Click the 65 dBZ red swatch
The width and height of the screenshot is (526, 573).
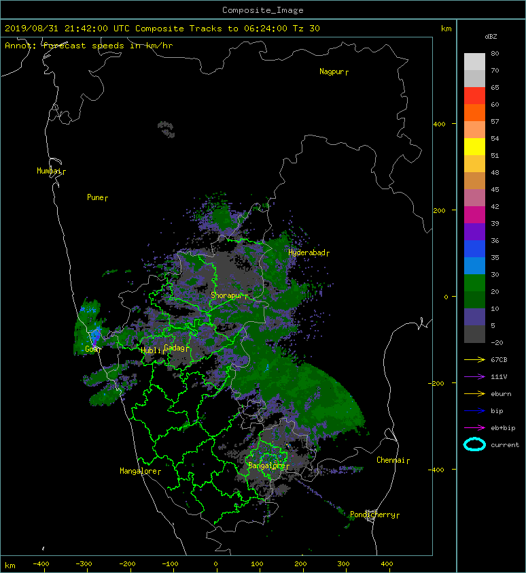pyautogui.click(x=474, y=95)
